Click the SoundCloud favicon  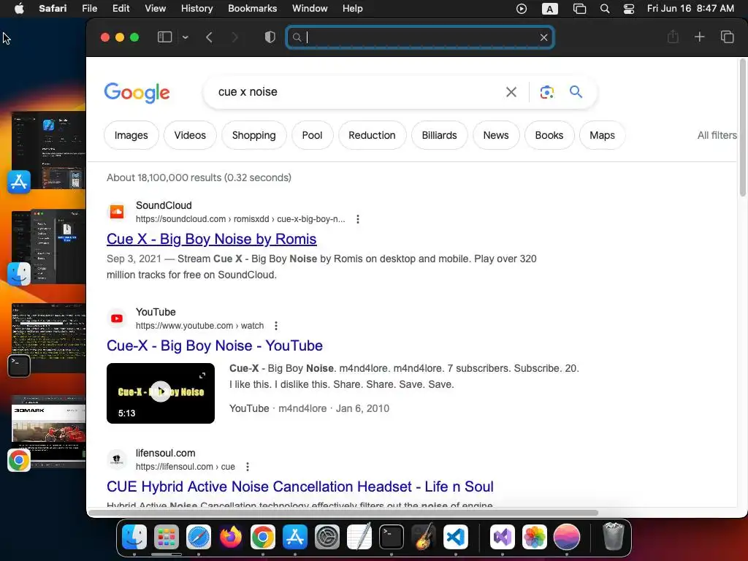tap(117, 211)
